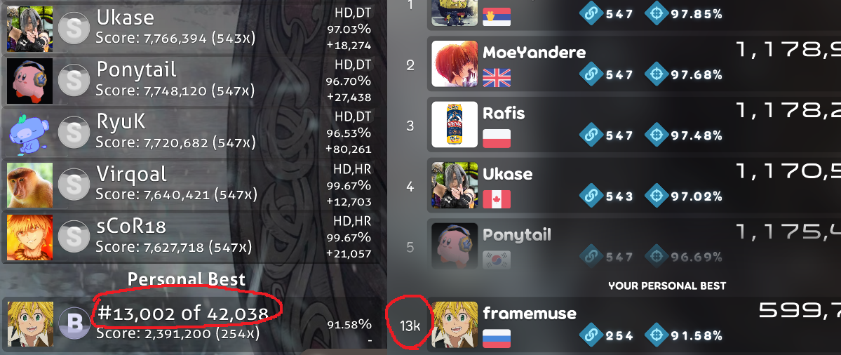841x355 pixels.
Task: Open MoeYandere's profile name
Action: coord(534,53)
